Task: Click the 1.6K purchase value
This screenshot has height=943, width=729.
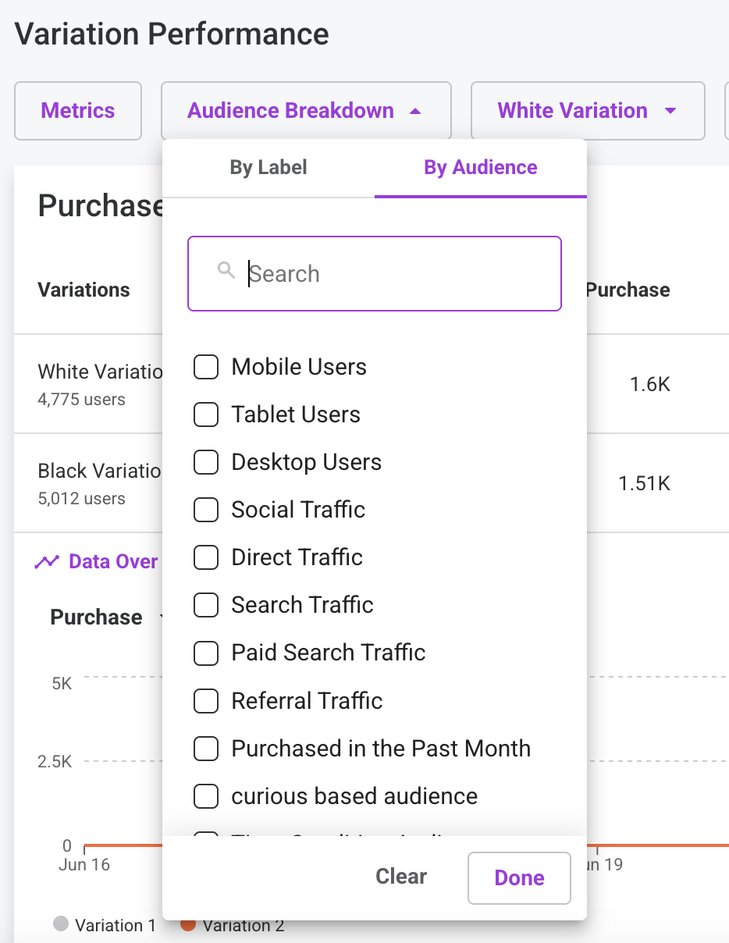Action: click(650, 384)
